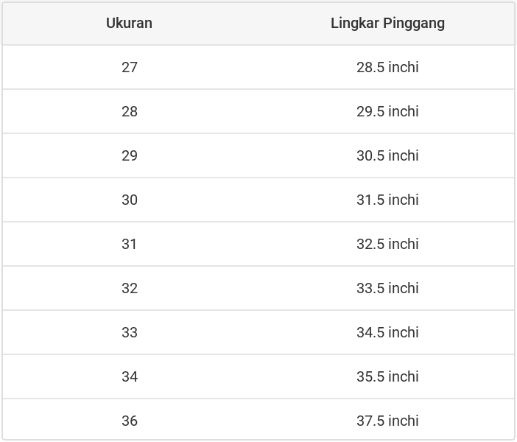Select the 34.5 inchi cell
517x442 pixels.
(x=387, y=332)
